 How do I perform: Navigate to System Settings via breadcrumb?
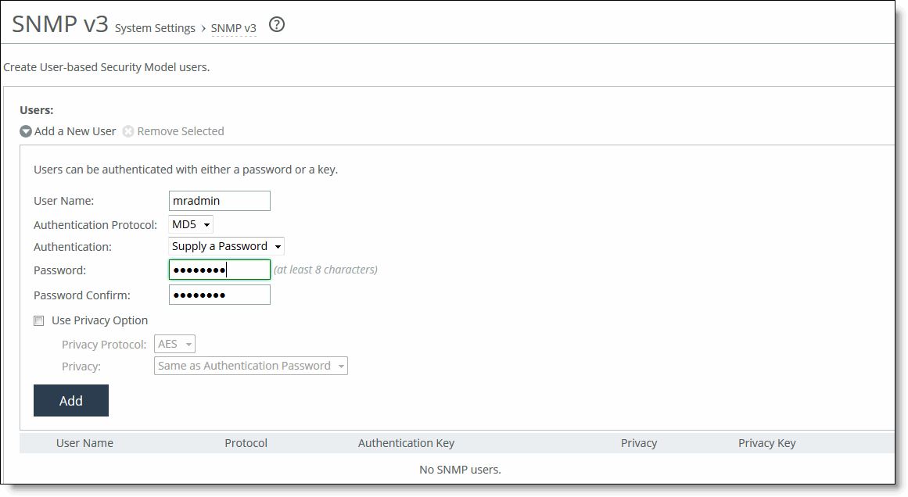pyautogui.click(x=155, y=28)
